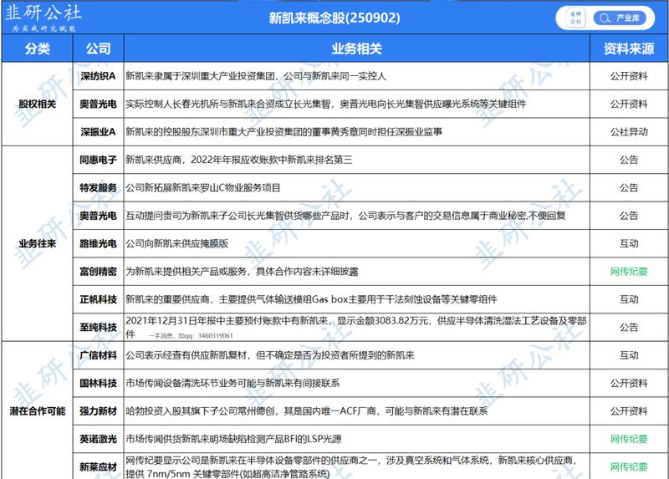Click company name 富创精密

click(98, 272)
